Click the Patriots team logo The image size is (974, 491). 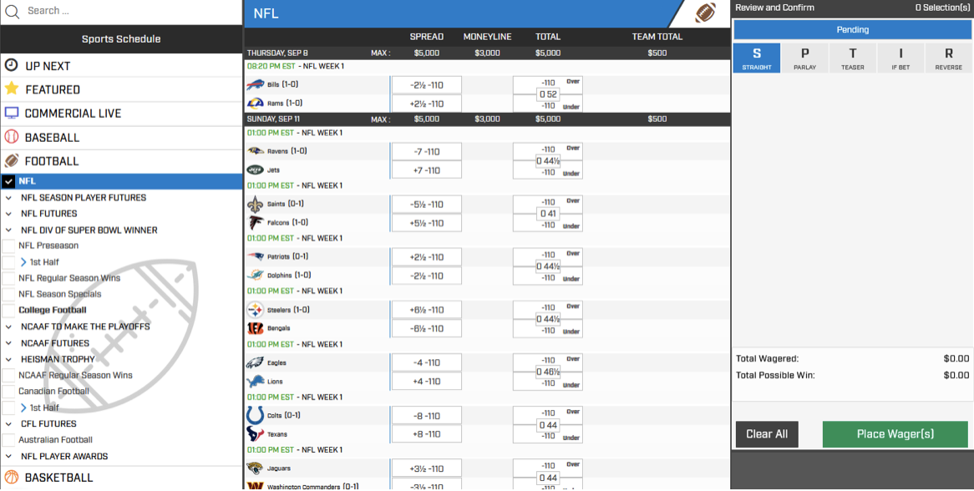[256, 256]
